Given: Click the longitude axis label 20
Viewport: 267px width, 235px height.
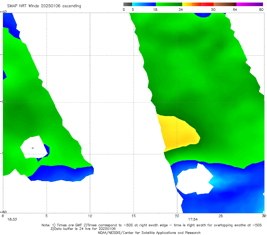Looking at the screenshot, I should coord(177,216).
